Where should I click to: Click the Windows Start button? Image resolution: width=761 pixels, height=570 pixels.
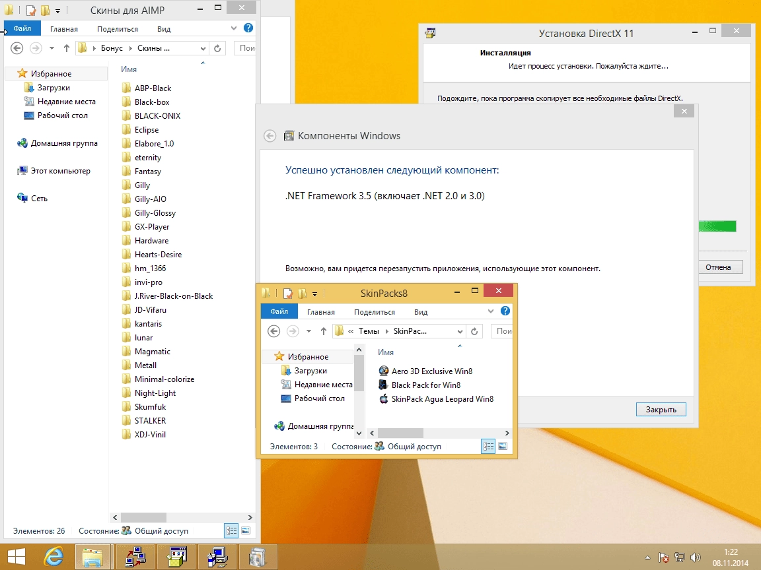coord(16,557)
